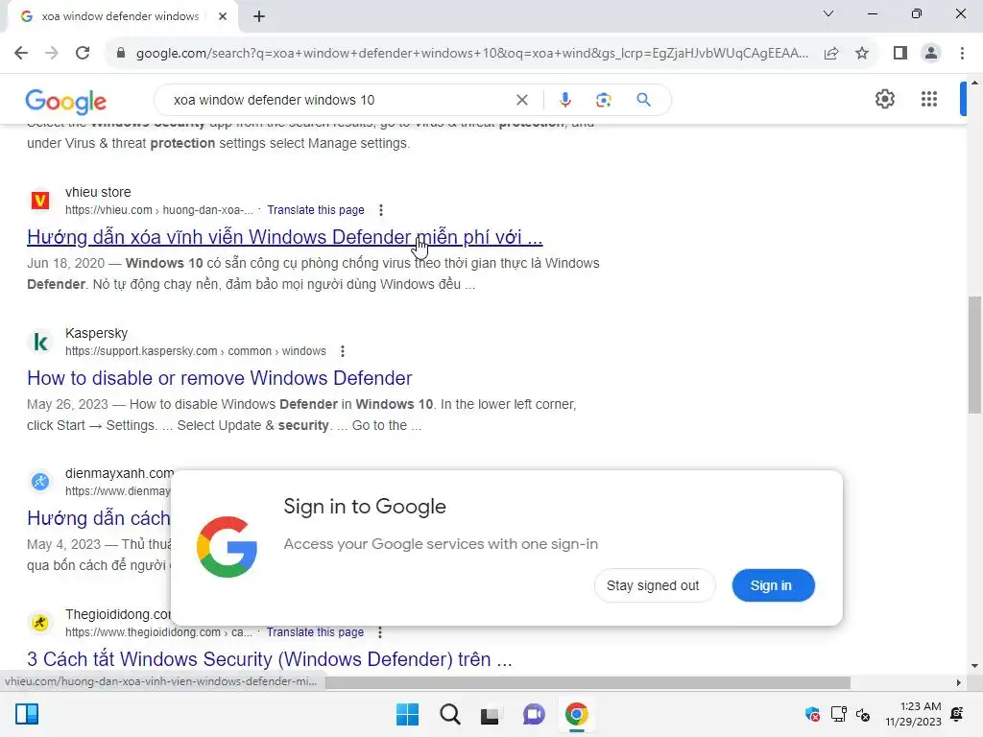Click the Stay signed out button
The image size is (983, 737).
(653, 585)
